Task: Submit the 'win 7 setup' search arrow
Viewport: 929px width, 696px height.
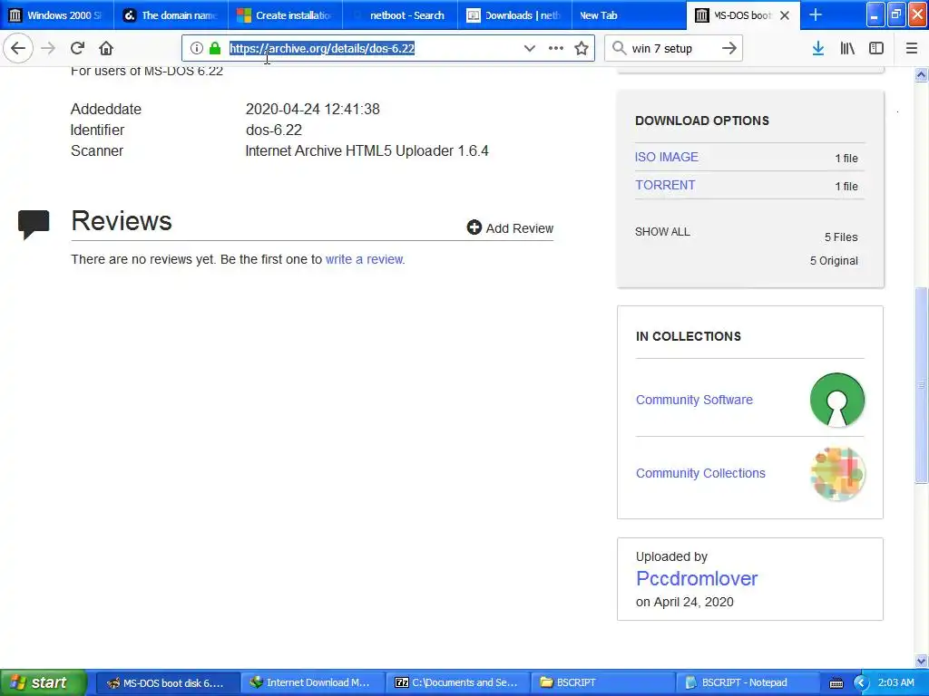Action: pos(729,49)
